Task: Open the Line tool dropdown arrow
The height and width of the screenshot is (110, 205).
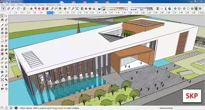Action: click(x=15, y=9)
